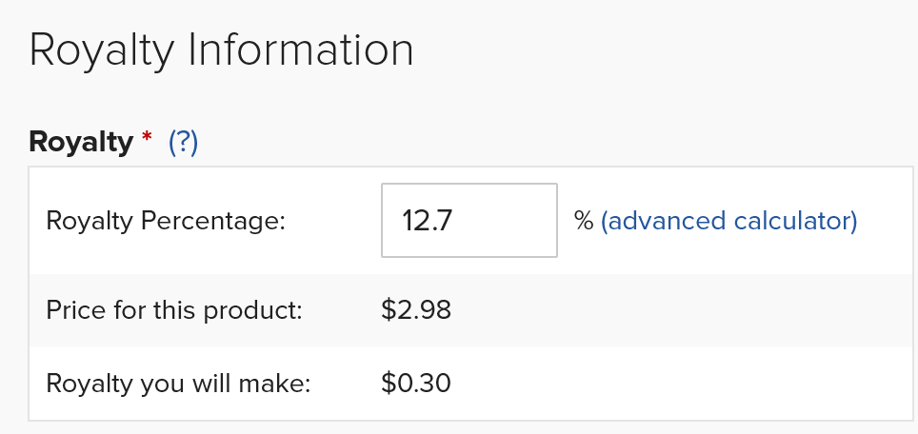
Task: Select the bold Royalty field label
Action: (x=81, y=142)
